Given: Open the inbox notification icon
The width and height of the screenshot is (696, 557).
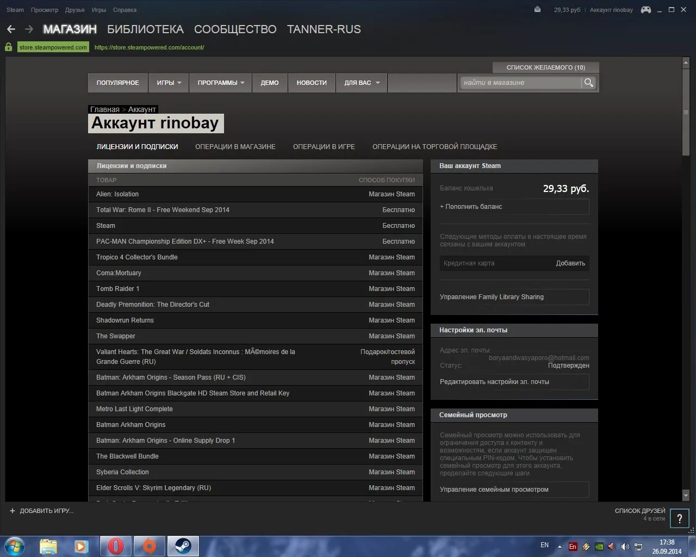Looking at the screenshot, I should [537, 10].
